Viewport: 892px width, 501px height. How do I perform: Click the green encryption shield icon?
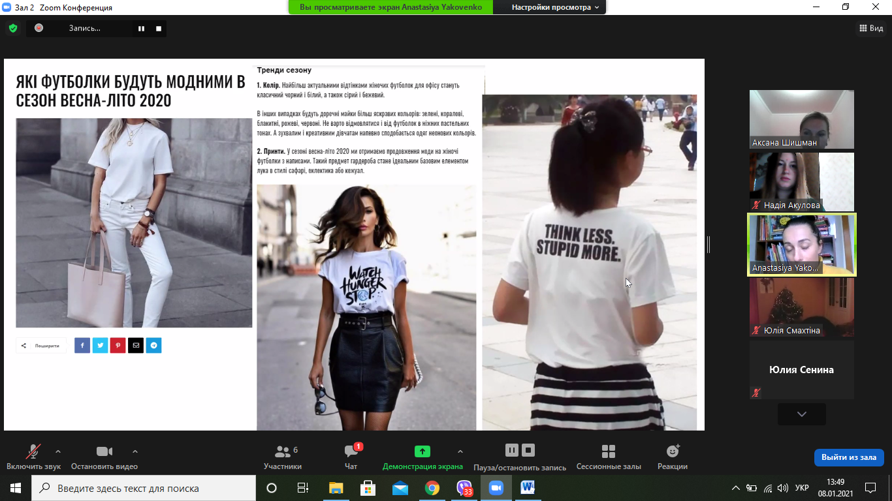[12, 28]
